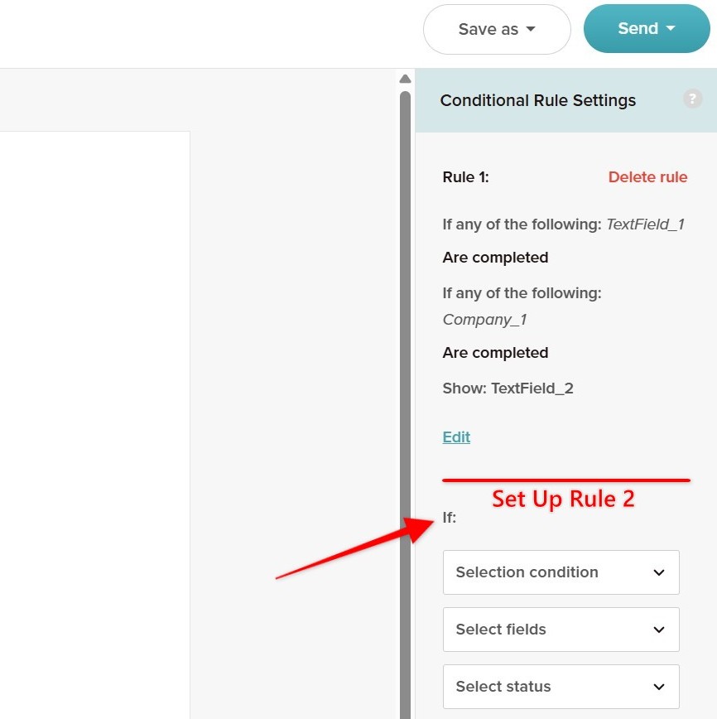Viewport: 717px width, 719px height.
Task: Open the Selection condition dropdown
Action: 561,572
